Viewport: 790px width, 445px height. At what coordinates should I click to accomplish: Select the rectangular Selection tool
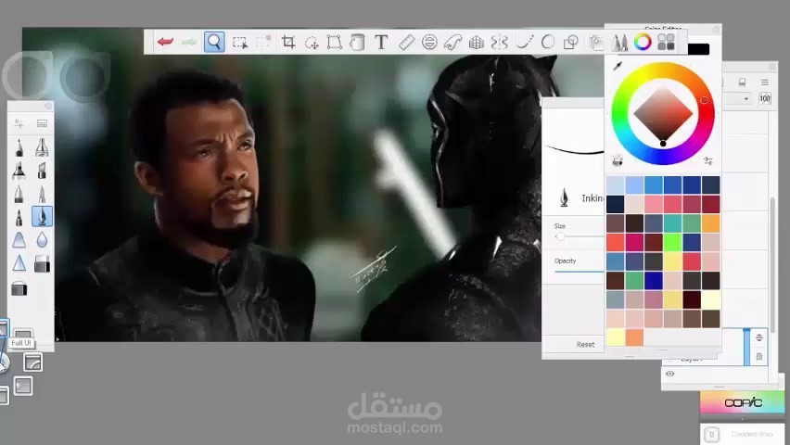[x=240, y=43]
